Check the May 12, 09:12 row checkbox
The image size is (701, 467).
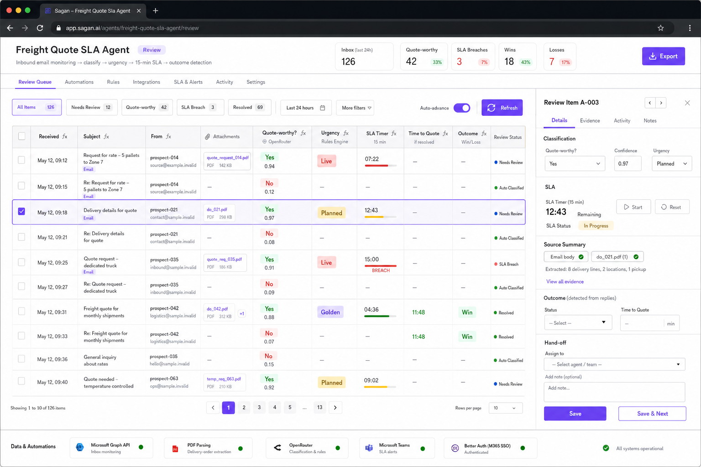(21, 160)
